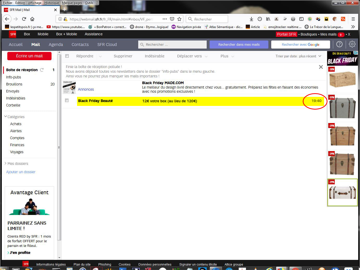Open the Historique menu
This screenshot has width=360, height=270.
pyautogui.click(x=52, y=3)
